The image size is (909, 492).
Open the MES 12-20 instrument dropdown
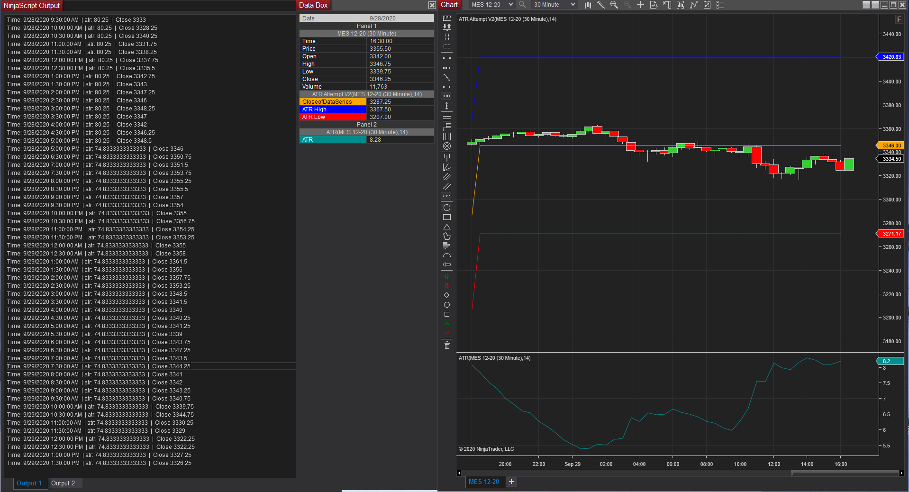click(492, 5)
